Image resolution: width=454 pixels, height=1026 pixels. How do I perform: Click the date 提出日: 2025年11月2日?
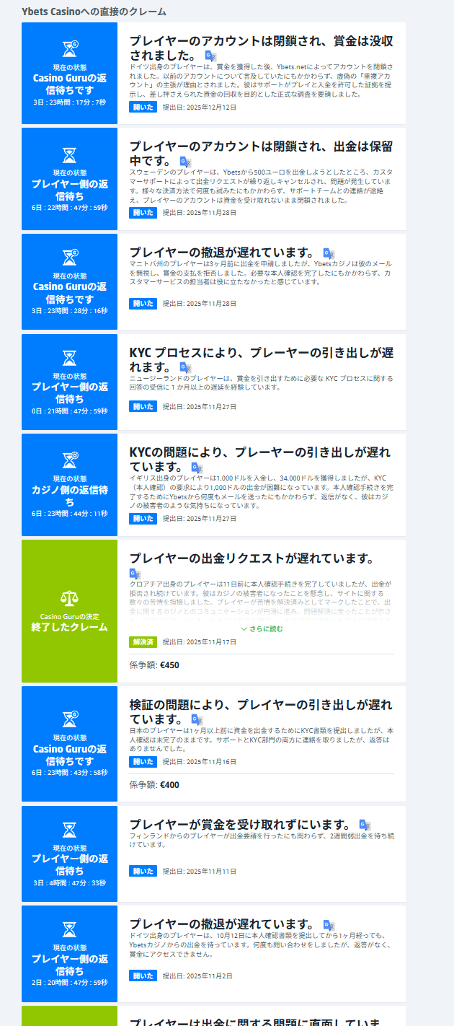click(198, 976)
